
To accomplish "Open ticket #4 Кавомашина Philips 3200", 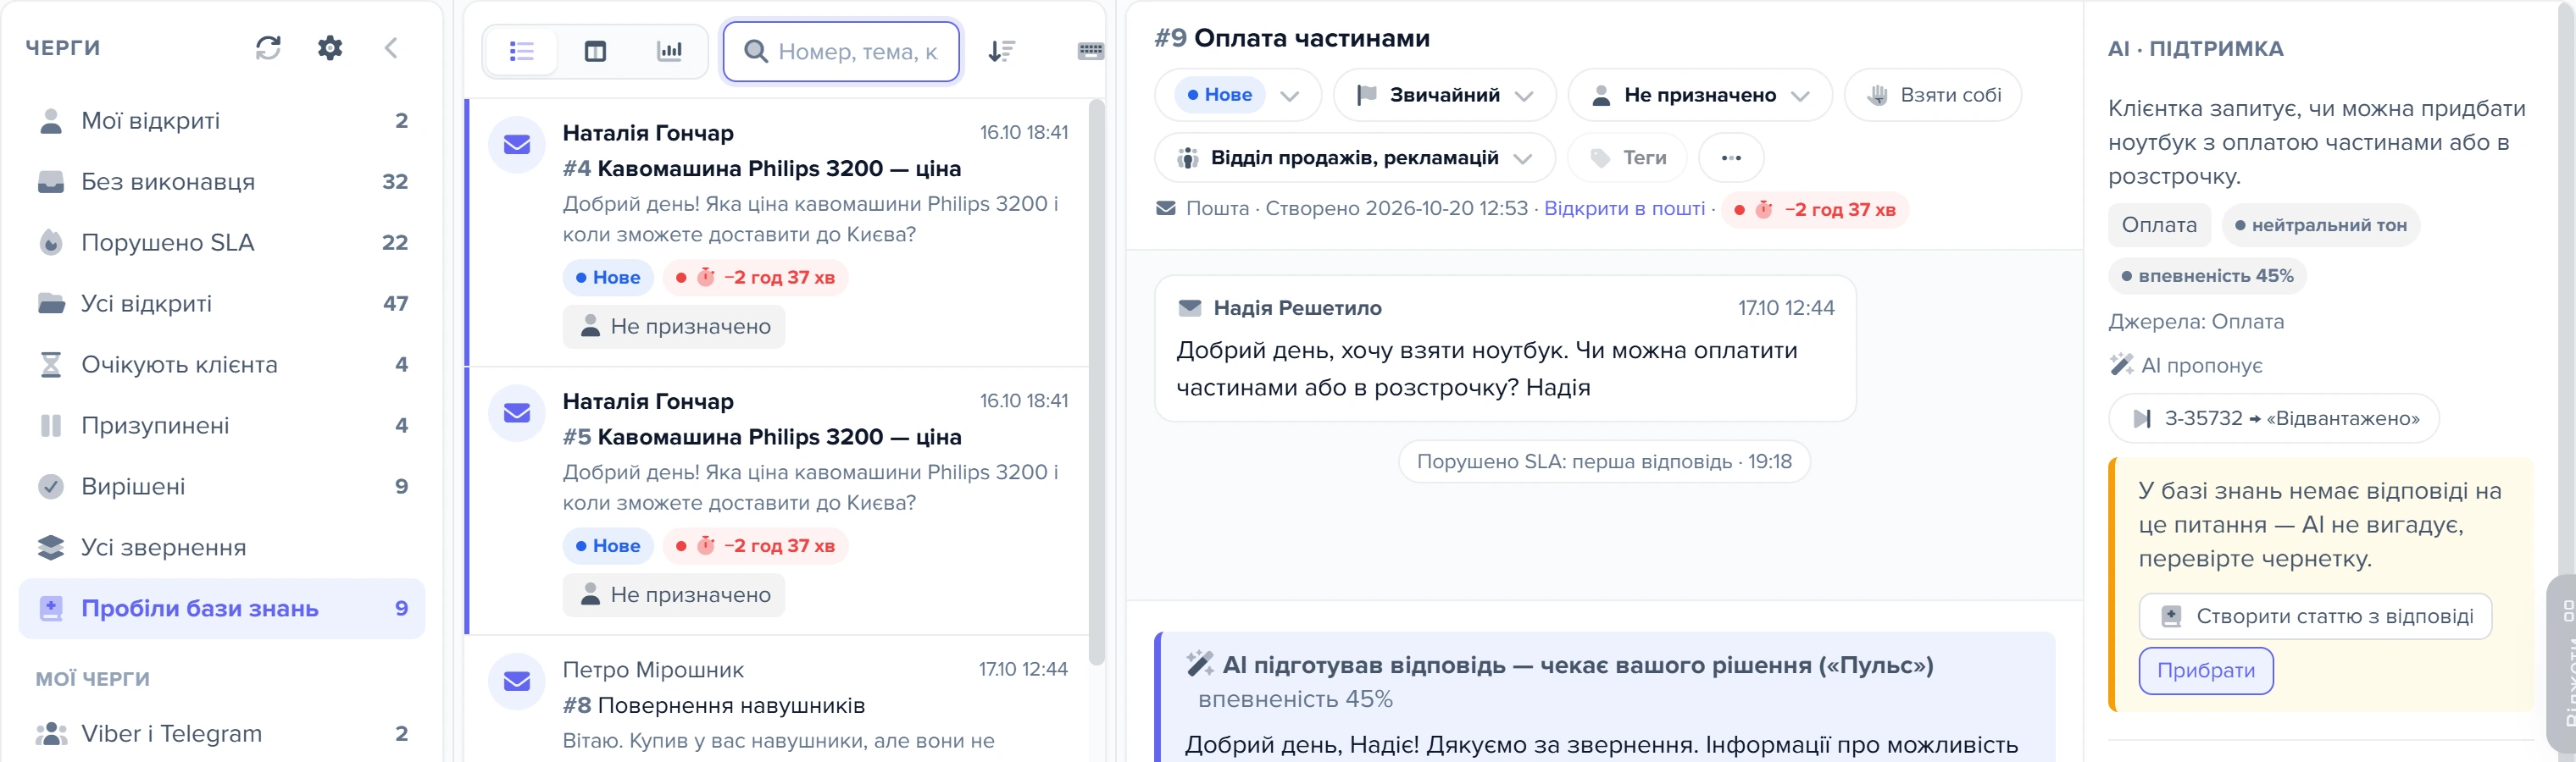I will pyautogui.click(x=777, y=232).
